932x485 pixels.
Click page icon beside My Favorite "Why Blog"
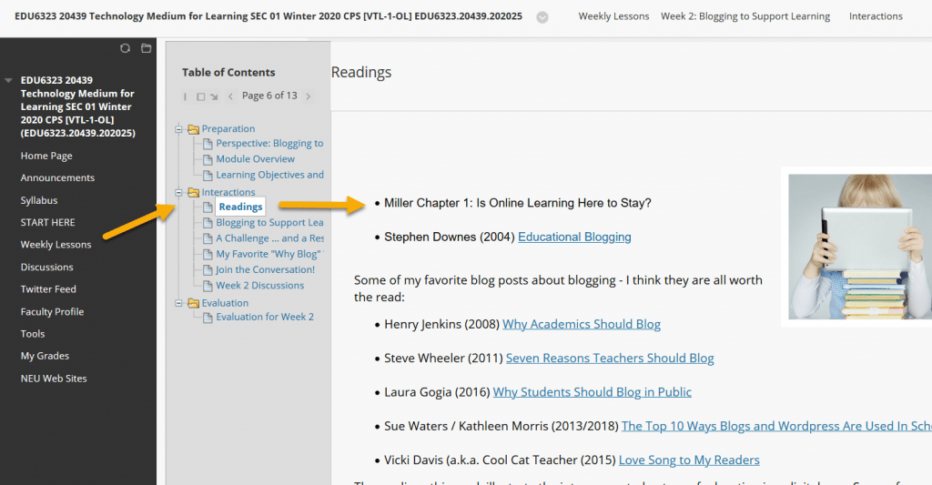[208, 255]
